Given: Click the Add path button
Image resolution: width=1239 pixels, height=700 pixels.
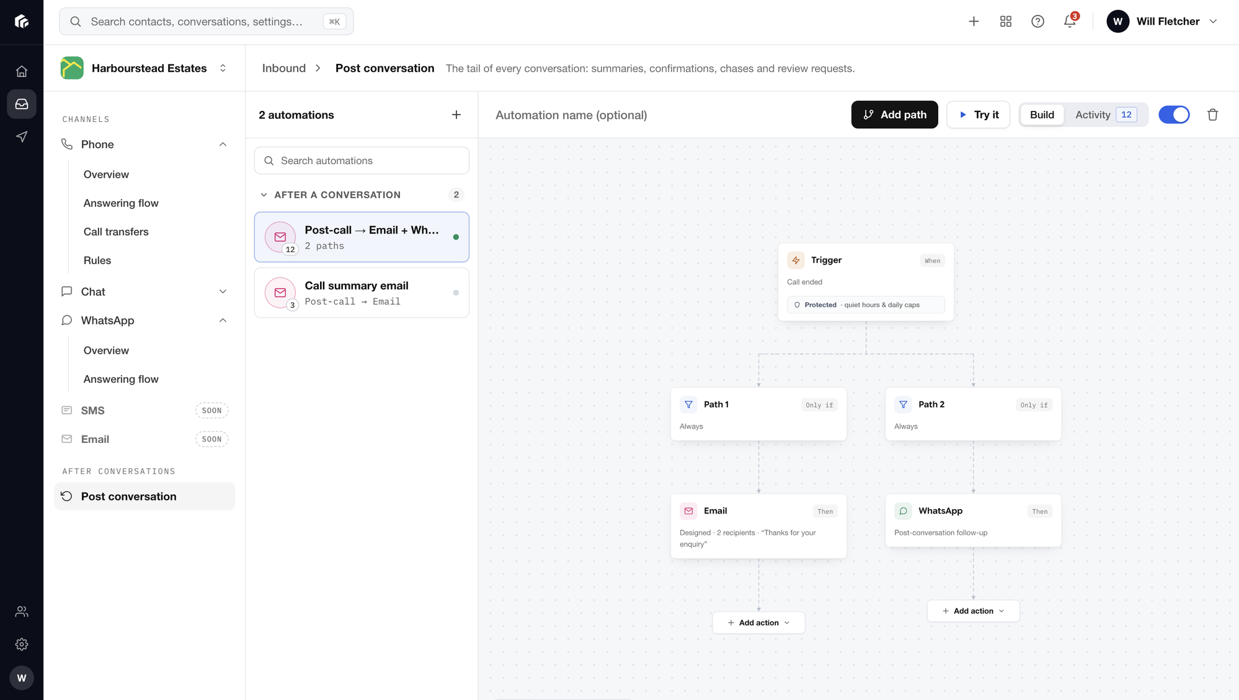Looking at the screenshot, I should [894, 115].
